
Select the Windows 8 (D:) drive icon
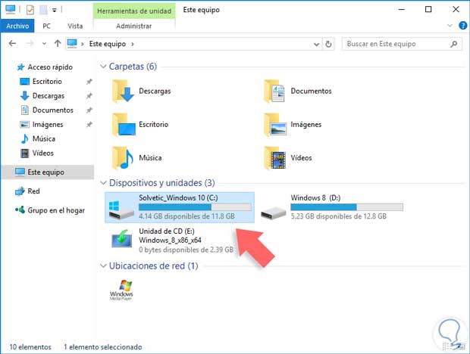(x=273, y=213)
